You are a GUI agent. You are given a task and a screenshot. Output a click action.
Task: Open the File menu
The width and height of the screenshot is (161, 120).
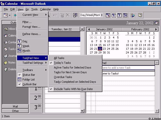point(6,9)
